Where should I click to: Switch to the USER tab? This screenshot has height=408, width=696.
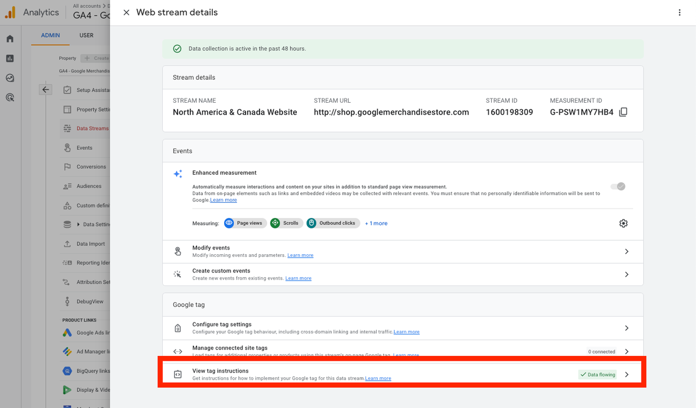[x=87, y=35]
